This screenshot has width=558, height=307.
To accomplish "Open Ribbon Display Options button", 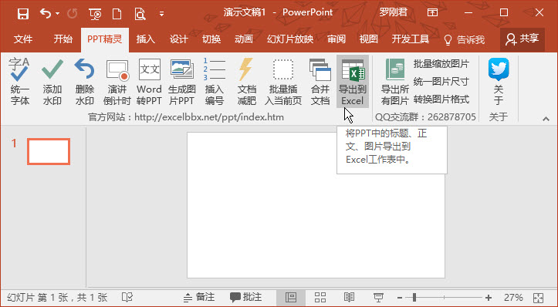I will point(432,13).
